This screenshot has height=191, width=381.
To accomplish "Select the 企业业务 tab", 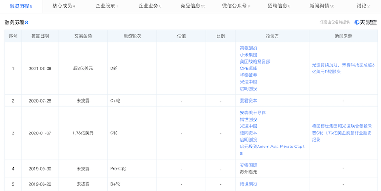I will [x=150, y=6].
